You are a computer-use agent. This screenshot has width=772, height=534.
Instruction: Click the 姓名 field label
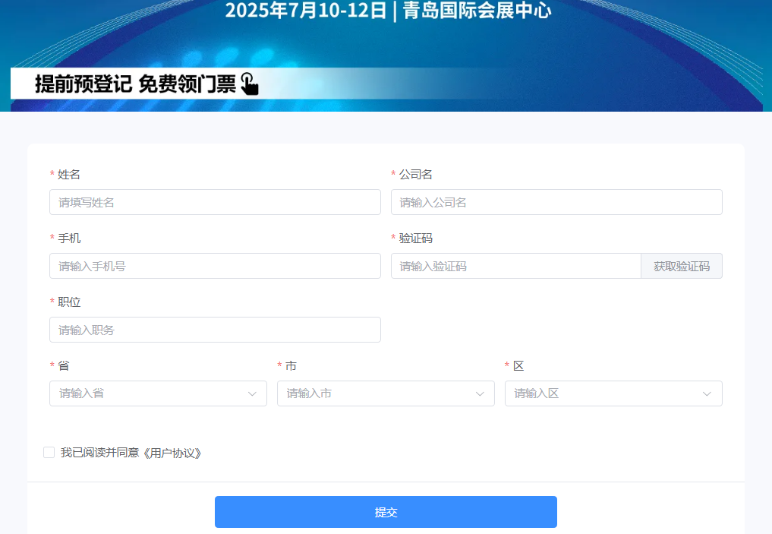point(69,175)
